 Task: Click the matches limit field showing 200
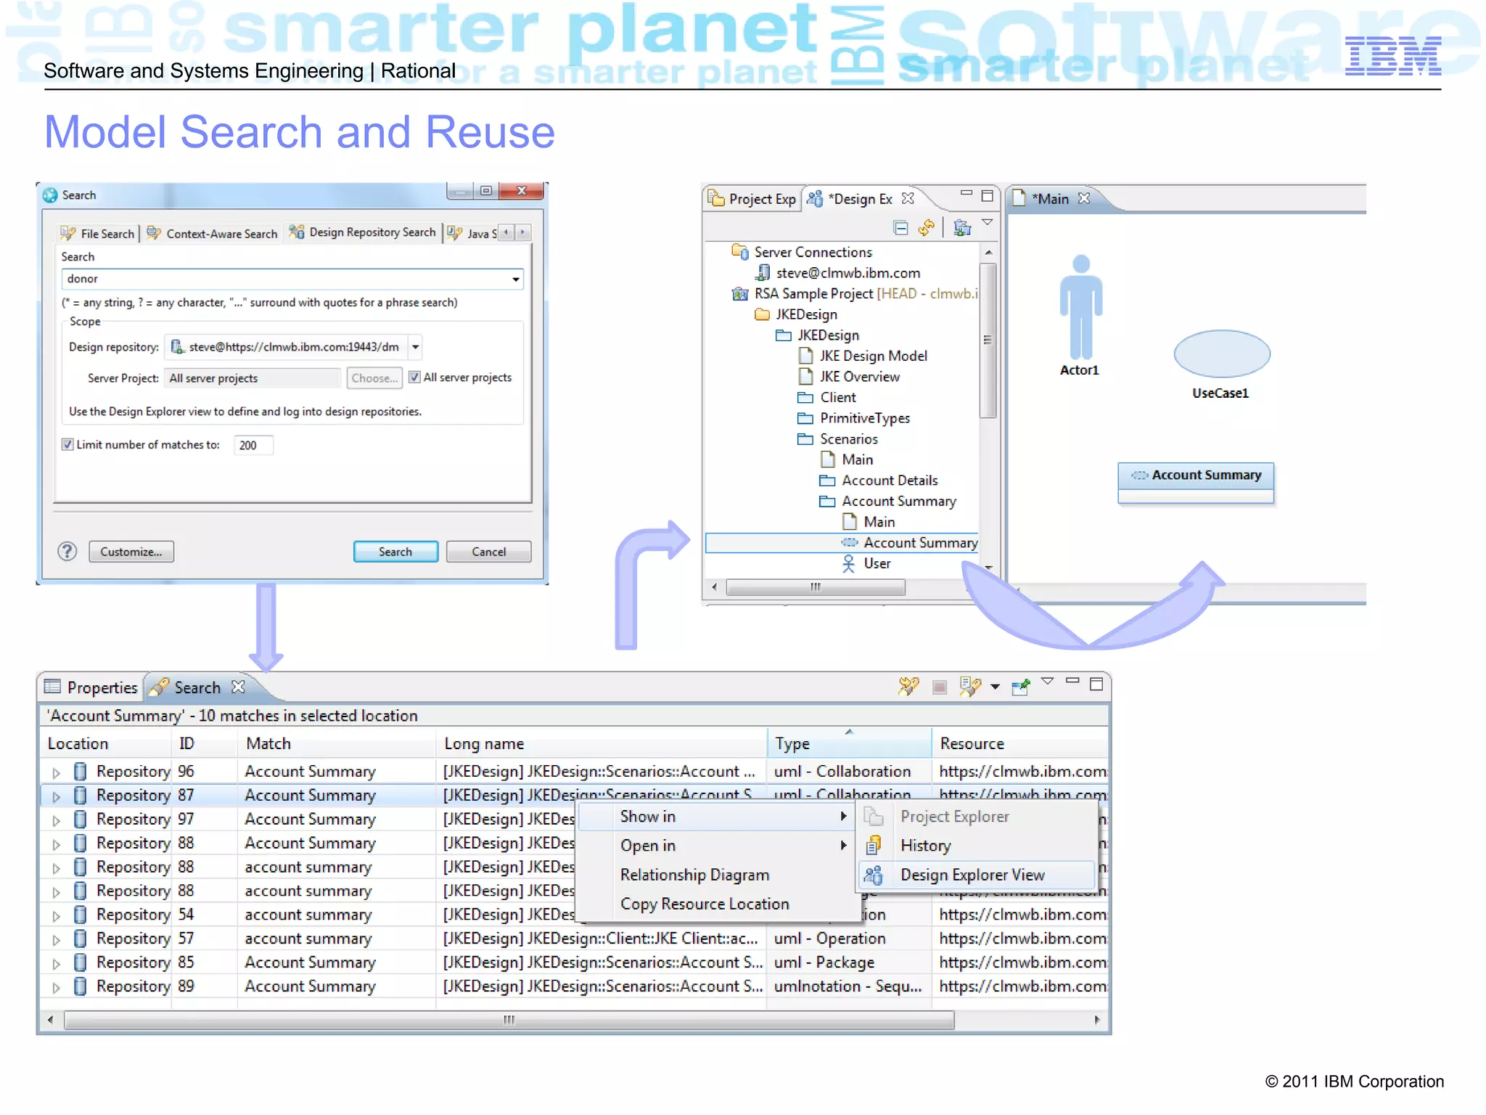pyautogui.click(x=253, y=445)
